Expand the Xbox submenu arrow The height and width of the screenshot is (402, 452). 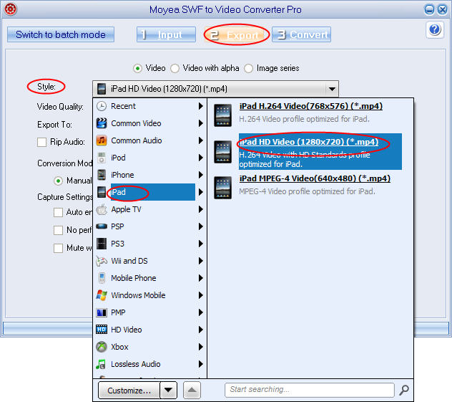[201, 347]
